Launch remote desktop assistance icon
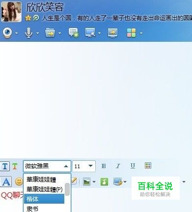This screenshot has width=192, height=212. tap(90, 32)
